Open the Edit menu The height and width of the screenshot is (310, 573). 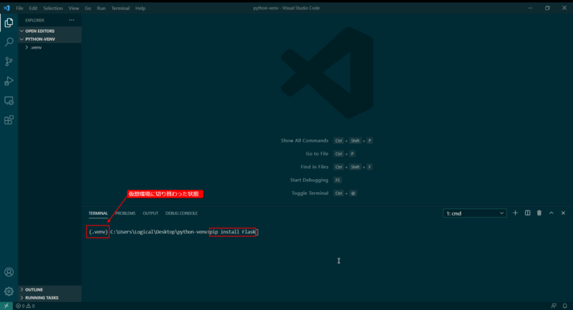coord(33,8)
